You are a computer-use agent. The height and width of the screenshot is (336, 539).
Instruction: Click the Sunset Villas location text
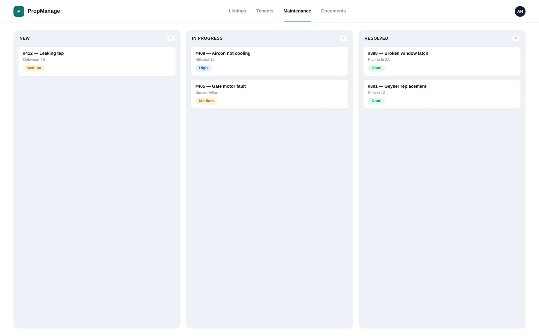(x=207, y=93)
